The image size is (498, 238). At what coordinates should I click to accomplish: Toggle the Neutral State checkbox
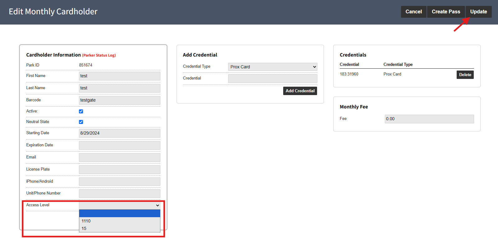pos(81,122)
